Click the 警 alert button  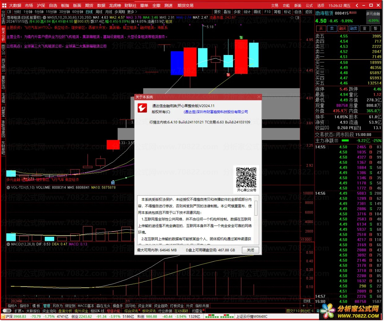click(375, 28)
